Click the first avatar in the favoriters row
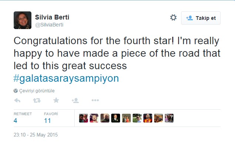The image size is (235, 149). tap(84, 118)
